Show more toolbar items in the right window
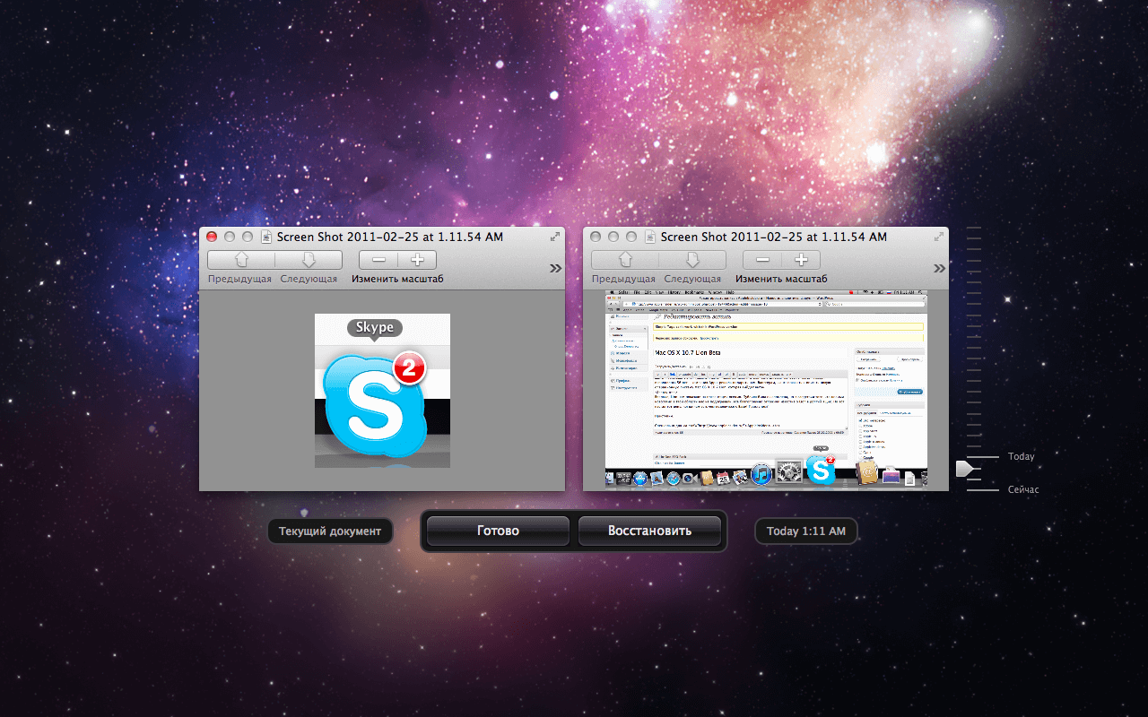 (939, 268)
